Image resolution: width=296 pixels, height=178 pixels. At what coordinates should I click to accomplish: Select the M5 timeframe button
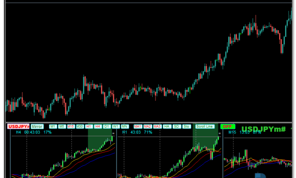tap(62, 126)
